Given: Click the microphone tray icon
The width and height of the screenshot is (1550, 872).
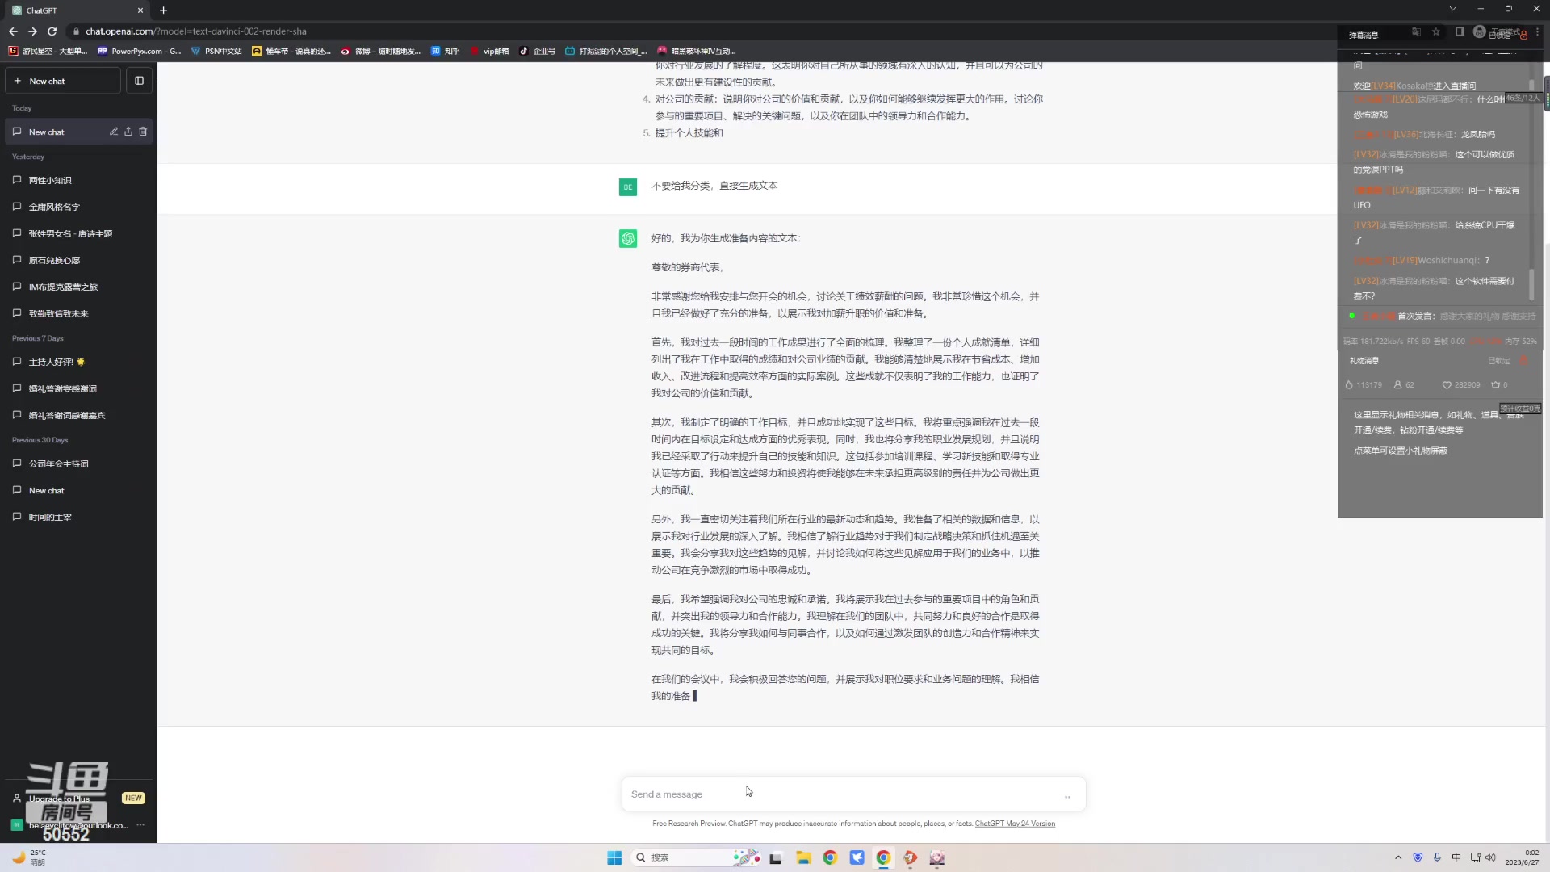Looking at the screenshot, I should tap(1437, 857).
